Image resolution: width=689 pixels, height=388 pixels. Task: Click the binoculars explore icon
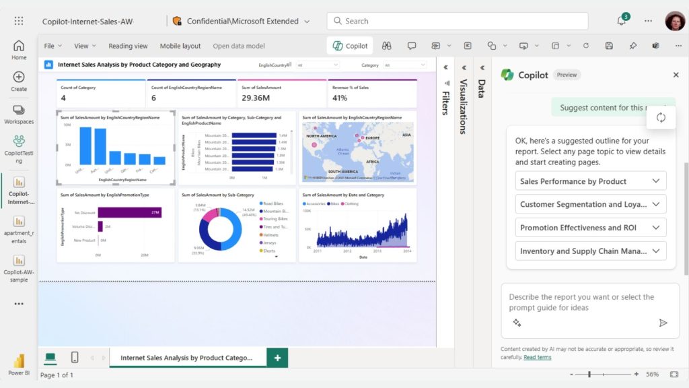387,46
